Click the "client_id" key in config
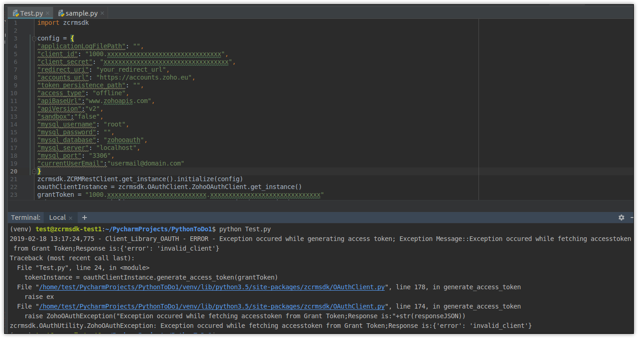The width and height of the screenshot is (638, 338). click(x=57, y=54)
